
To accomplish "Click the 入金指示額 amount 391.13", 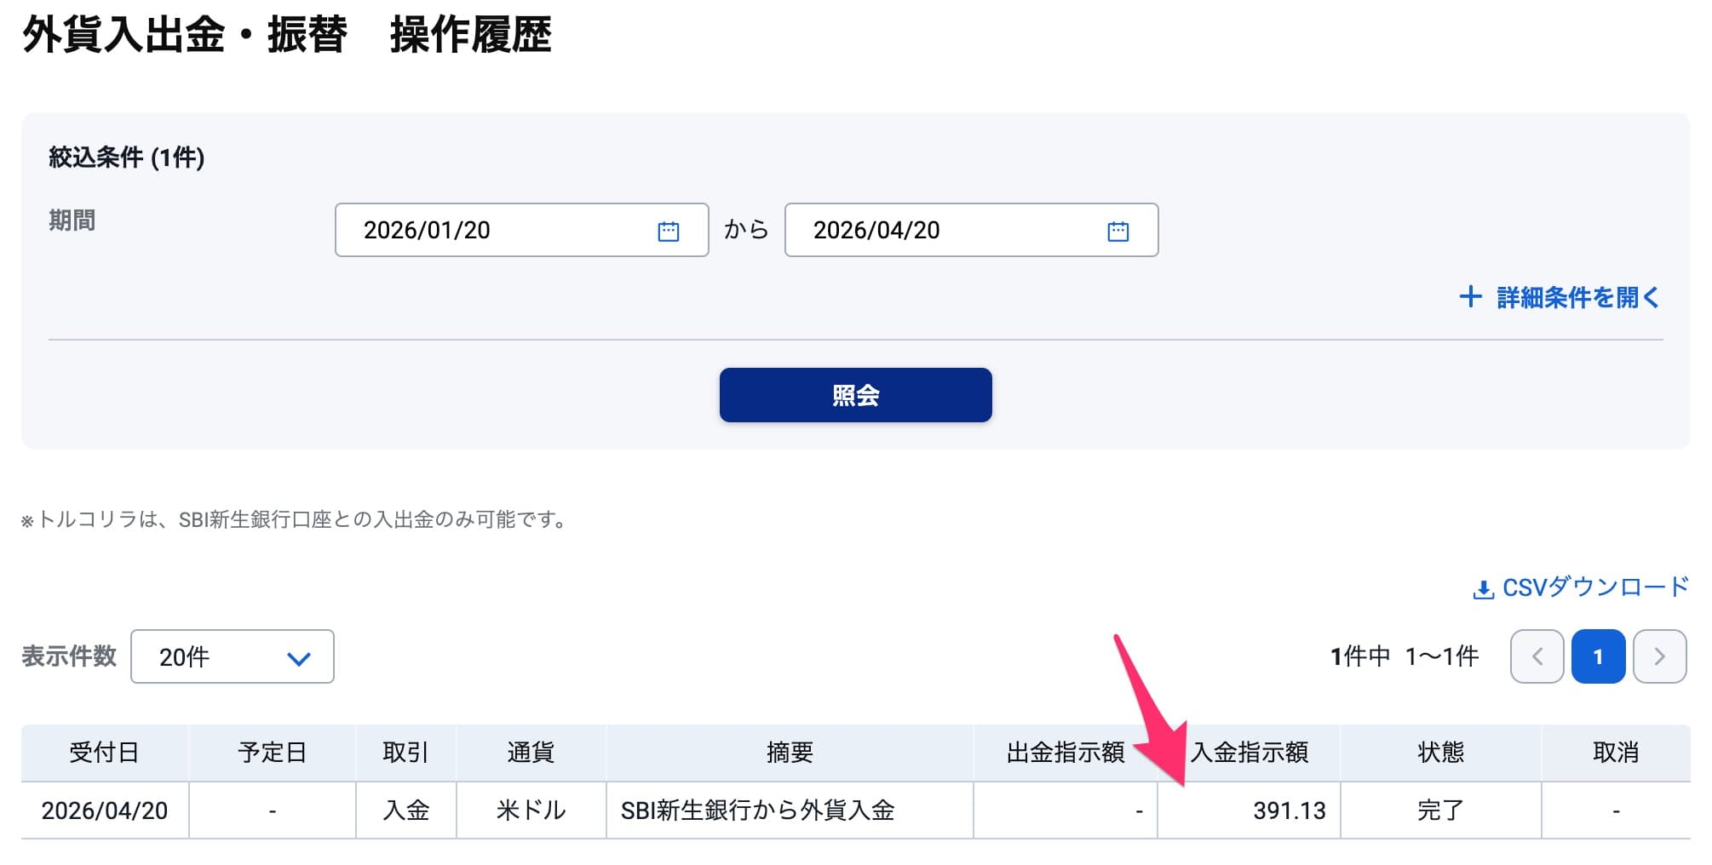I will pyautogui.click(x=1289, y=811).
